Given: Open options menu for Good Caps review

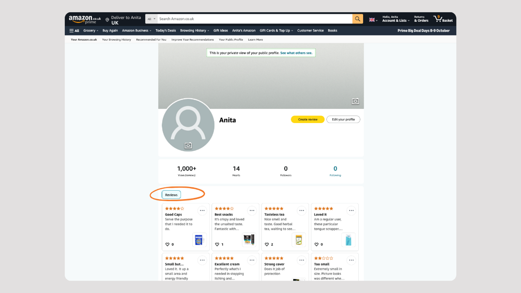Looking at the screenshot, I should coord(202,211).
